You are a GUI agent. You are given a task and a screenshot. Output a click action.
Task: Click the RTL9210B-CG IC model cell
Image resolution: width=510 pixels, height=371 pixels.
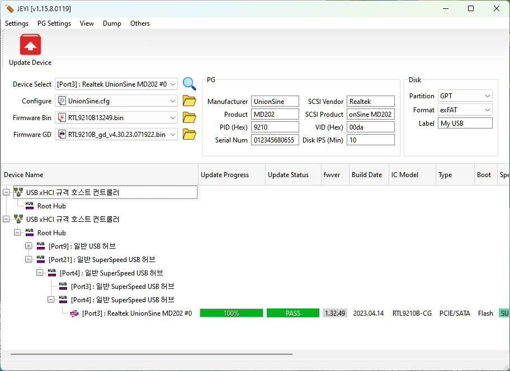(x=412, y=313)
